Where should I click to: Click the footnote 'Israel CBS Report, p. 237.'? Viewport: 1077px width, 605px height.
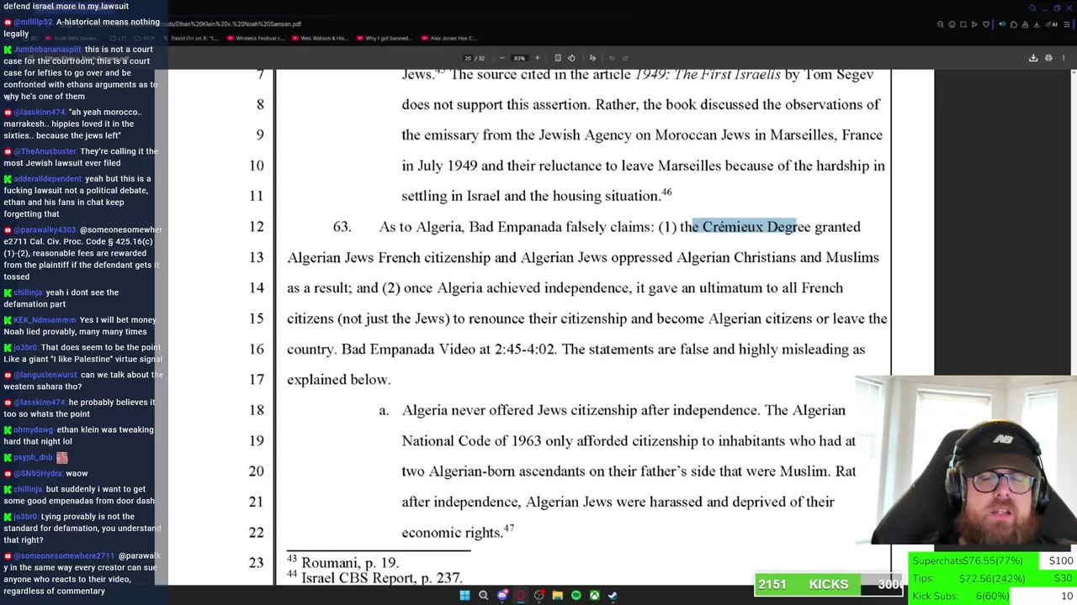coord(382,578)
